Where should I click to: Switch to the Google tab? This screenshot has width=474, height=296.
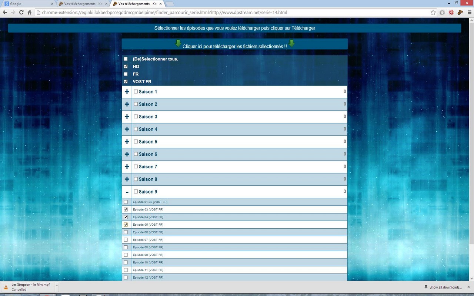[28, 4]
